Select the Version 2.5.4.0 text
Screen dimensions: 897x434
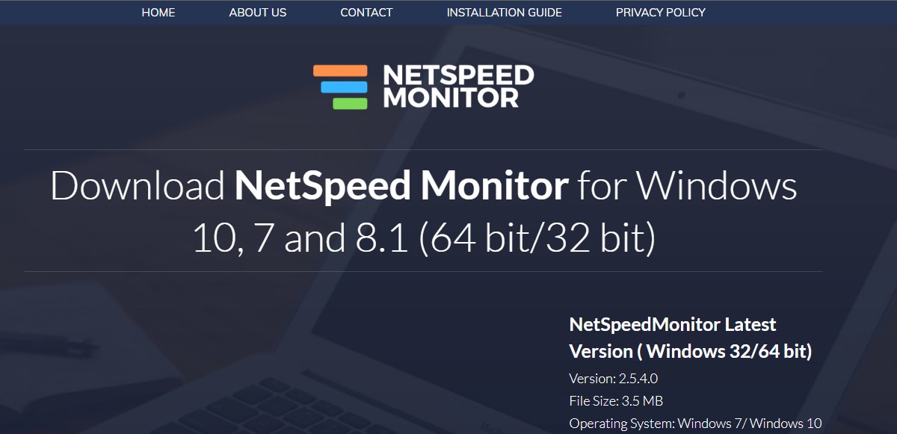point(614,378)
